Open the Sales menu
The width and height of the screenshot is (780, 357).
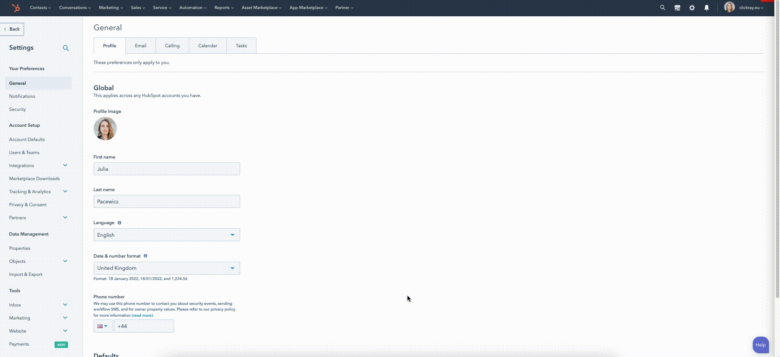click(x=138, y=8)
